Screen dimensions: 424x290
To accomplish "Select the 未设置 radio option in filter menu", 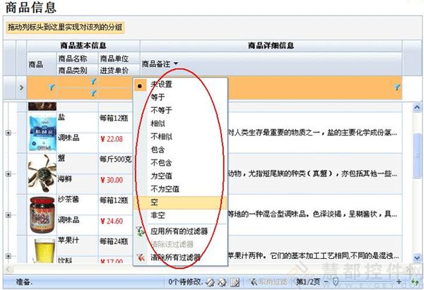I will click(141, 84).
